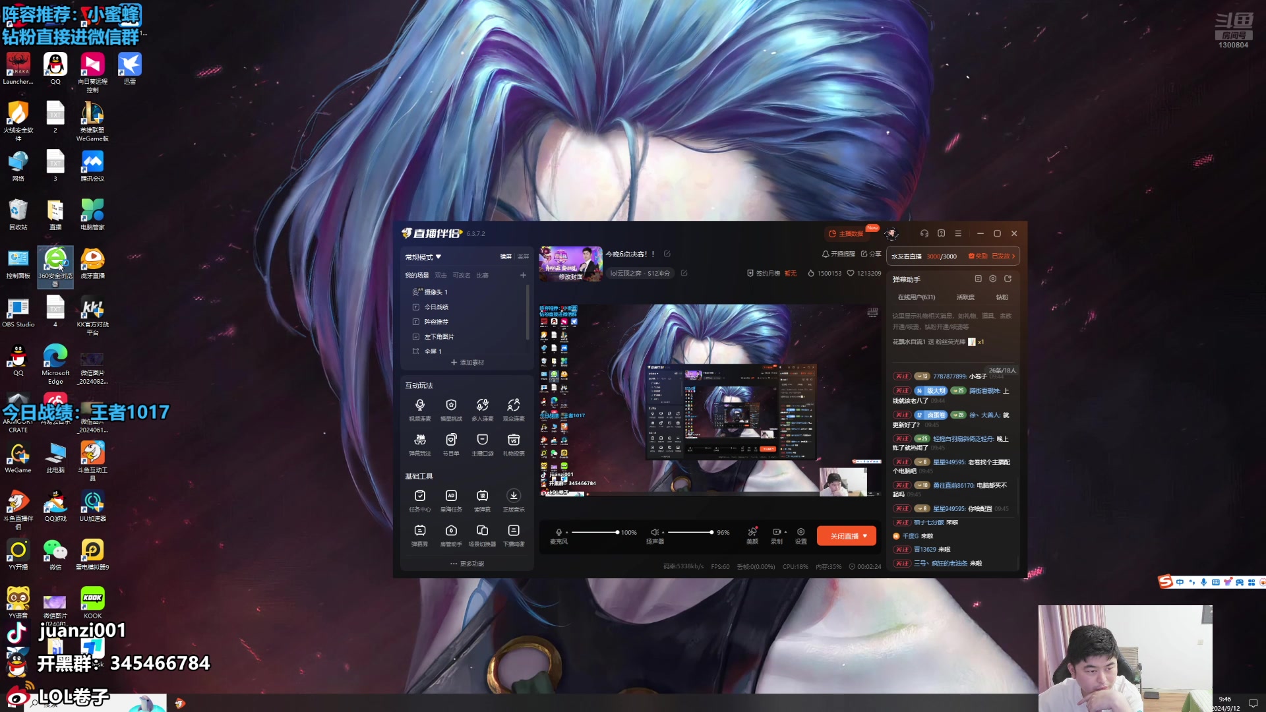The image size is (1266, 712).
Task: Mute the 麦克风 microphone
Action: 558,532
